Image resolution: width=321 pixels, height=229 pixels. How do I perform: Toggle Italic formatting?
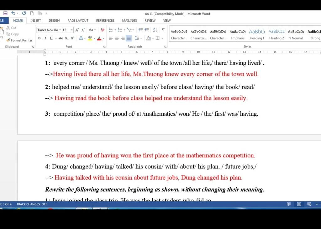pos(45,38)
